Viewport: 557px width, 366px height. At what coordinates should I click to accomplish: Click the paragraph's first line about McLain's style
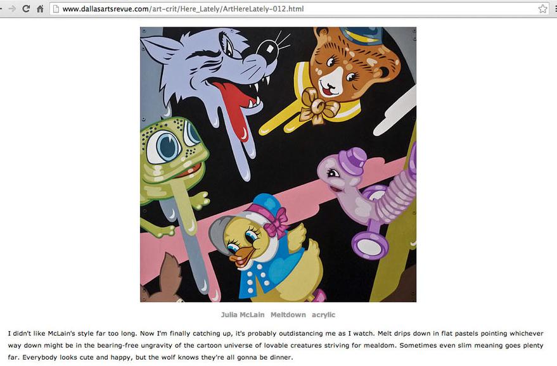[276, 333]
